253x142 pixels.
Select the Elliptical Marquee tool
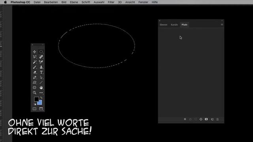click(41, 52)
